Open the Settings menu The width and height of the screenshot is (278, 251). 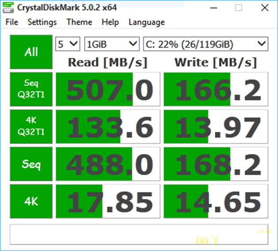pyautogui.click(x=42, y=22)
